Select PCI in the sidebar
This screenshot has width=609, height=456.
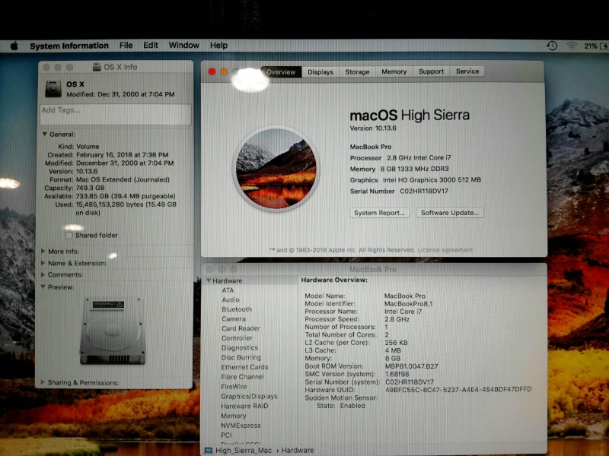point(226,435)
